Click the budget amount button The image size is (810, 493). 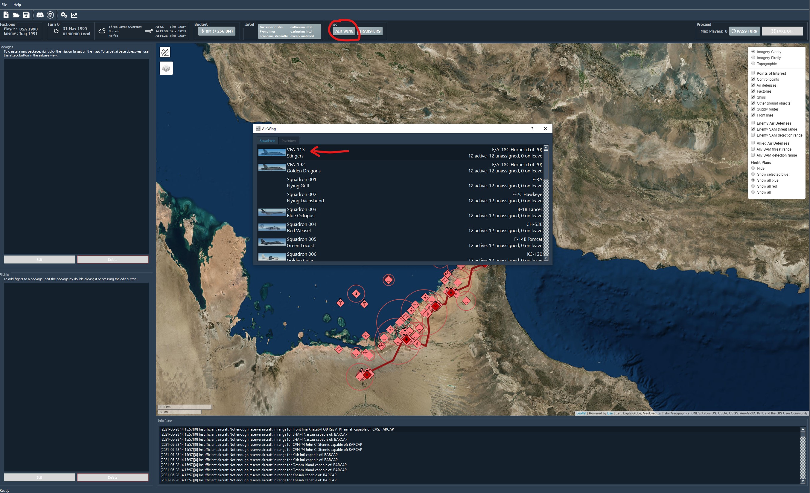[x=217, y=31]
